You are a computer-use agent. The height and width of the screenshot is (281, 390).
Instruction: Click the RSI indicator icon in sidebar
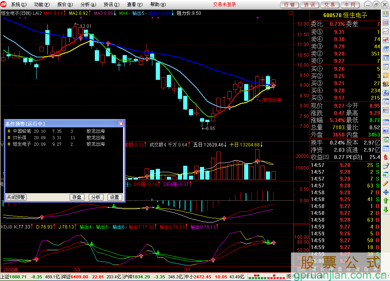tap(386, 131)
